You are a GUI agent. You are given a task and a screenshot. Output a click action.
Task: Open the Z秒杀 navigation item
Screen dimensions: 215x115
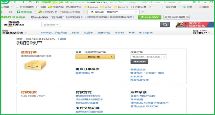pyautogui.click(x=75, y=33)
